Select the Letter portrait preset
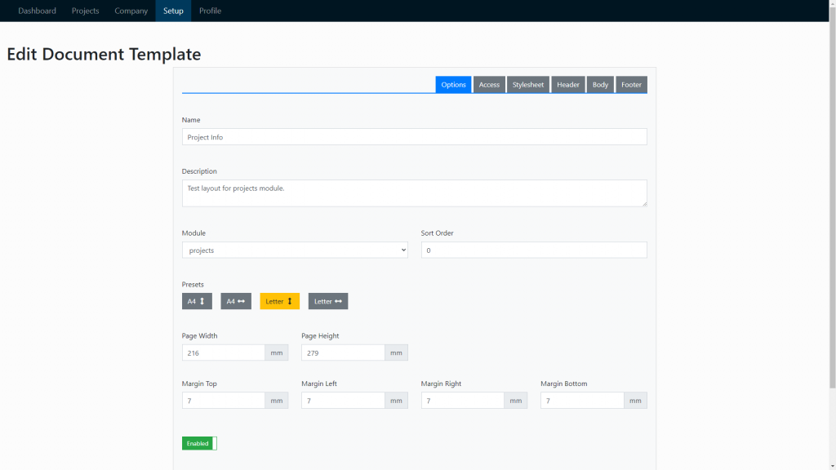The height and width of the screenshot is (470, 836). 279,301
